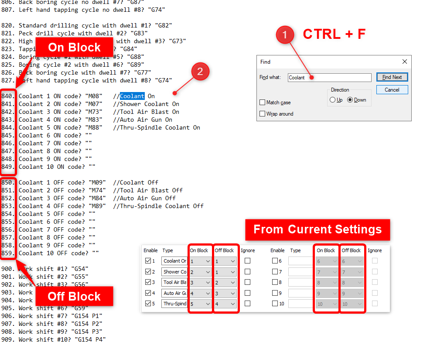Click line 852 "M84" code text
The height and width of the screenshot is (342, 437).
point(97,198)
